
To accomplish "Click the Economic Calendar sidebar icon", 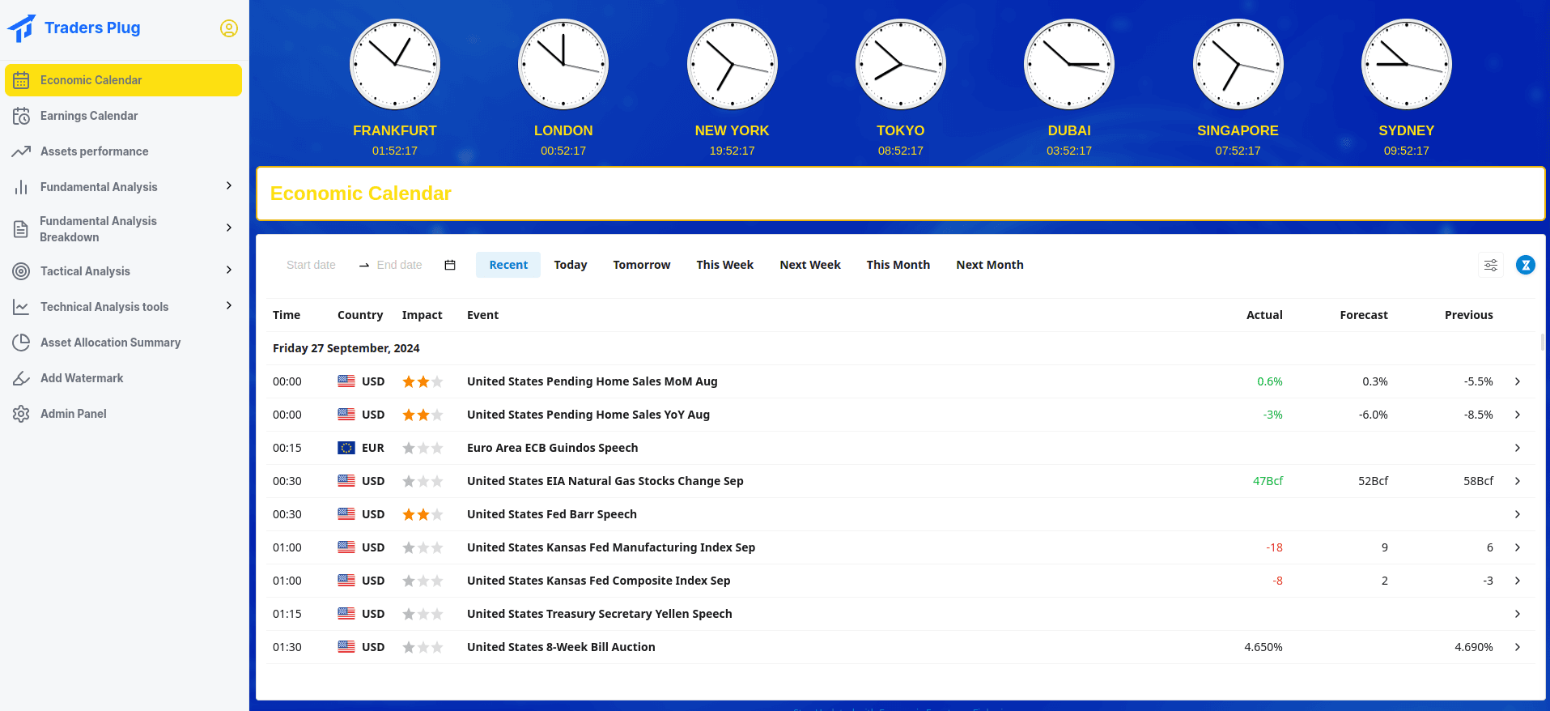I will point(22,80).
